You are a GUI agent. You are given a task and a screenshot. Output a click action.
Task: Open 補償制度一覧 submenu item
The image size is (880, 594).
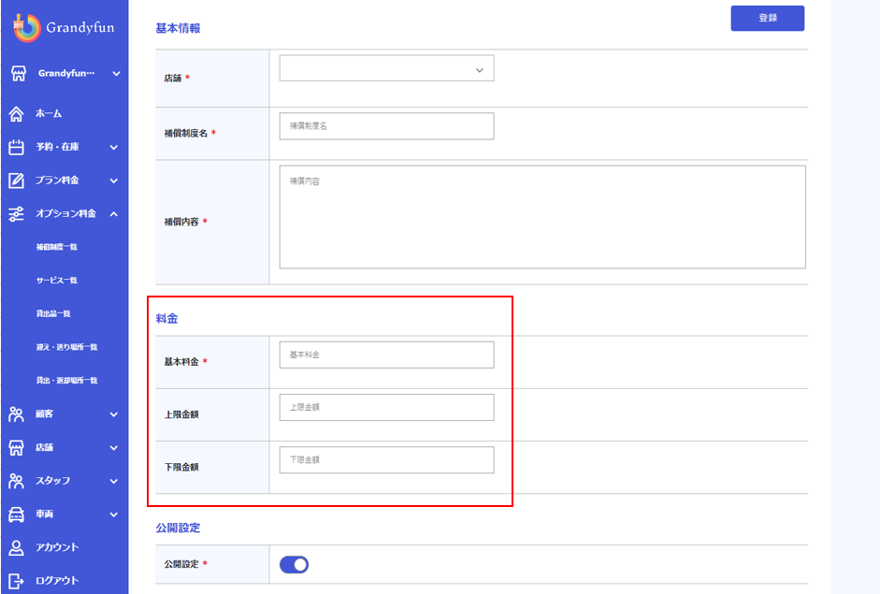click(x=57, y=247)
